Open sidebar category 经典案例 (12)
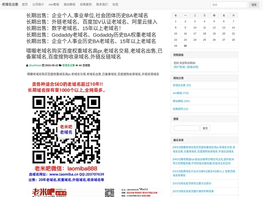Viewport: 263px width, 197px height. [180, 109]
